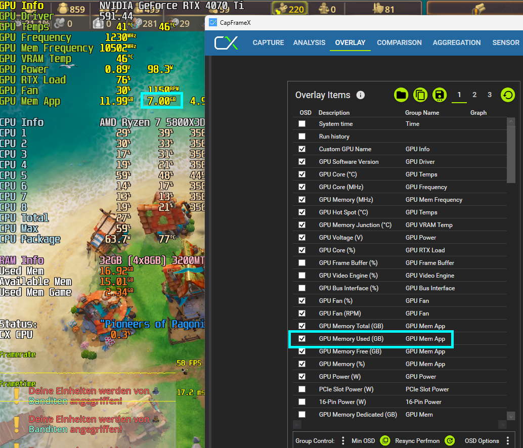Enable GPU Memory Dedicated (GB) checkbox
The width and height of the screenshot is (523, 448).
click(x=302, y=414)
